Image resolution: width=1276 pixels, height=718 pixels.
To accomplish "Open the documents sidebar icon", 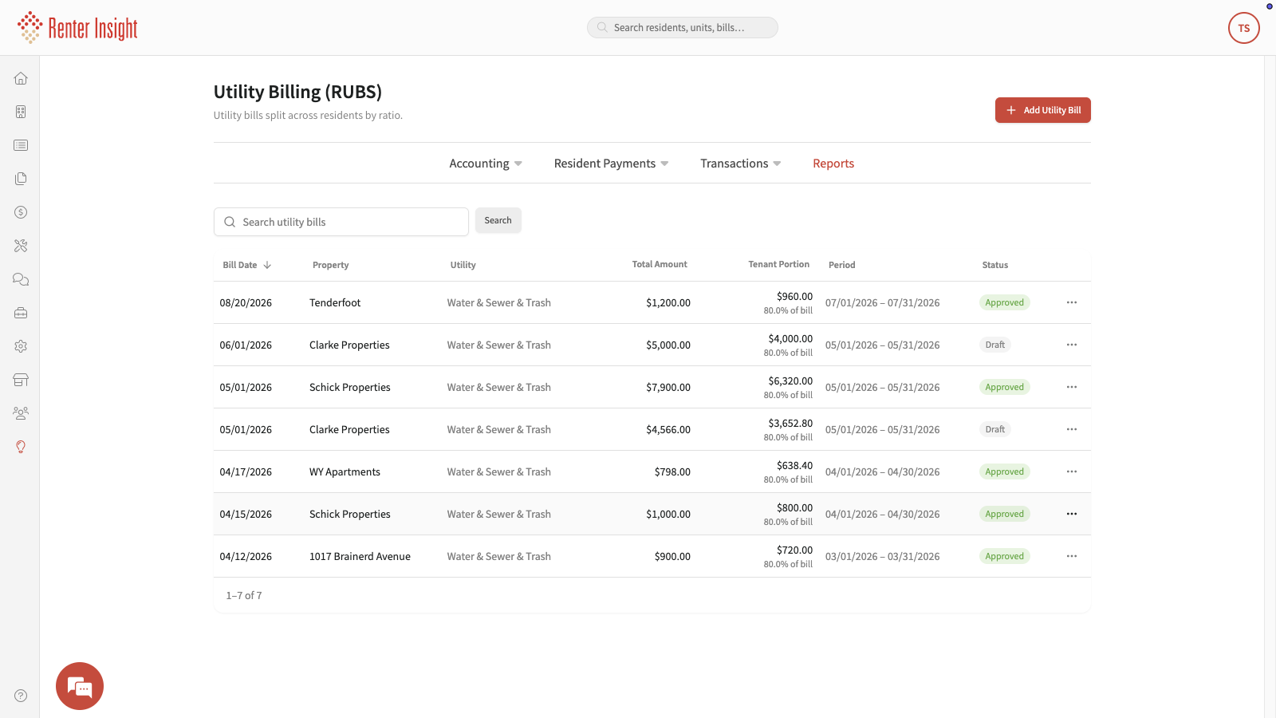I will click(x=21, y=179).
